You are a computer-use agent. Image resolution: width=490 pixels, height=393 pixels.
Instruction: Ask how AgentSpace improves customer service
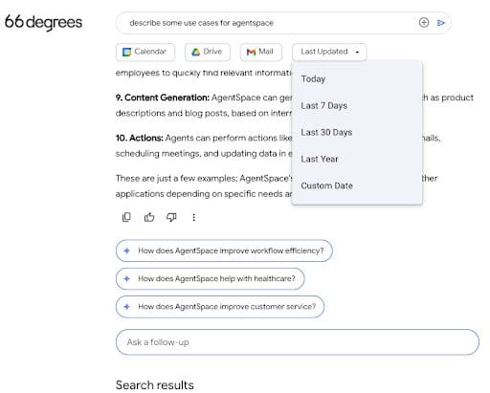coord(220,307)
